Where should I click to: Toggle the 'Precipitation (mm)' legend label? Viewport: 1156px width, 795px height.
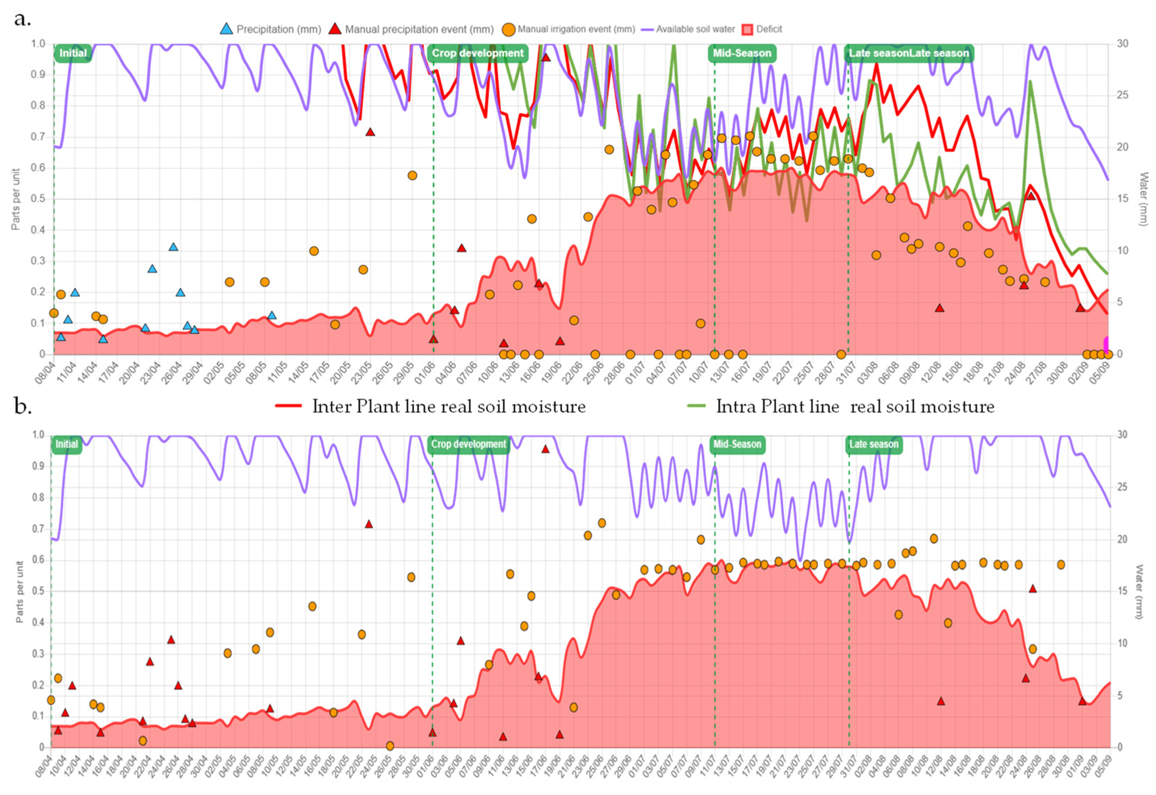click(x=278, y=29)
